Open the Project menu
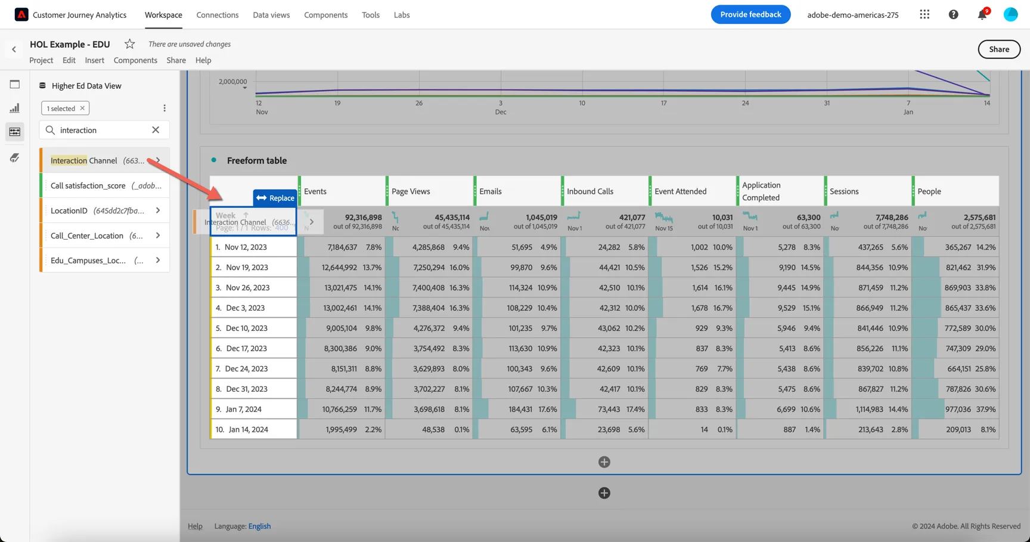Screen dimensions: 1030x542 (x=41, y=60)
